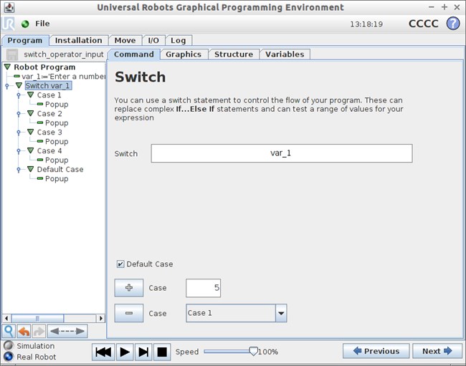Click the play button

coord(125,352)
